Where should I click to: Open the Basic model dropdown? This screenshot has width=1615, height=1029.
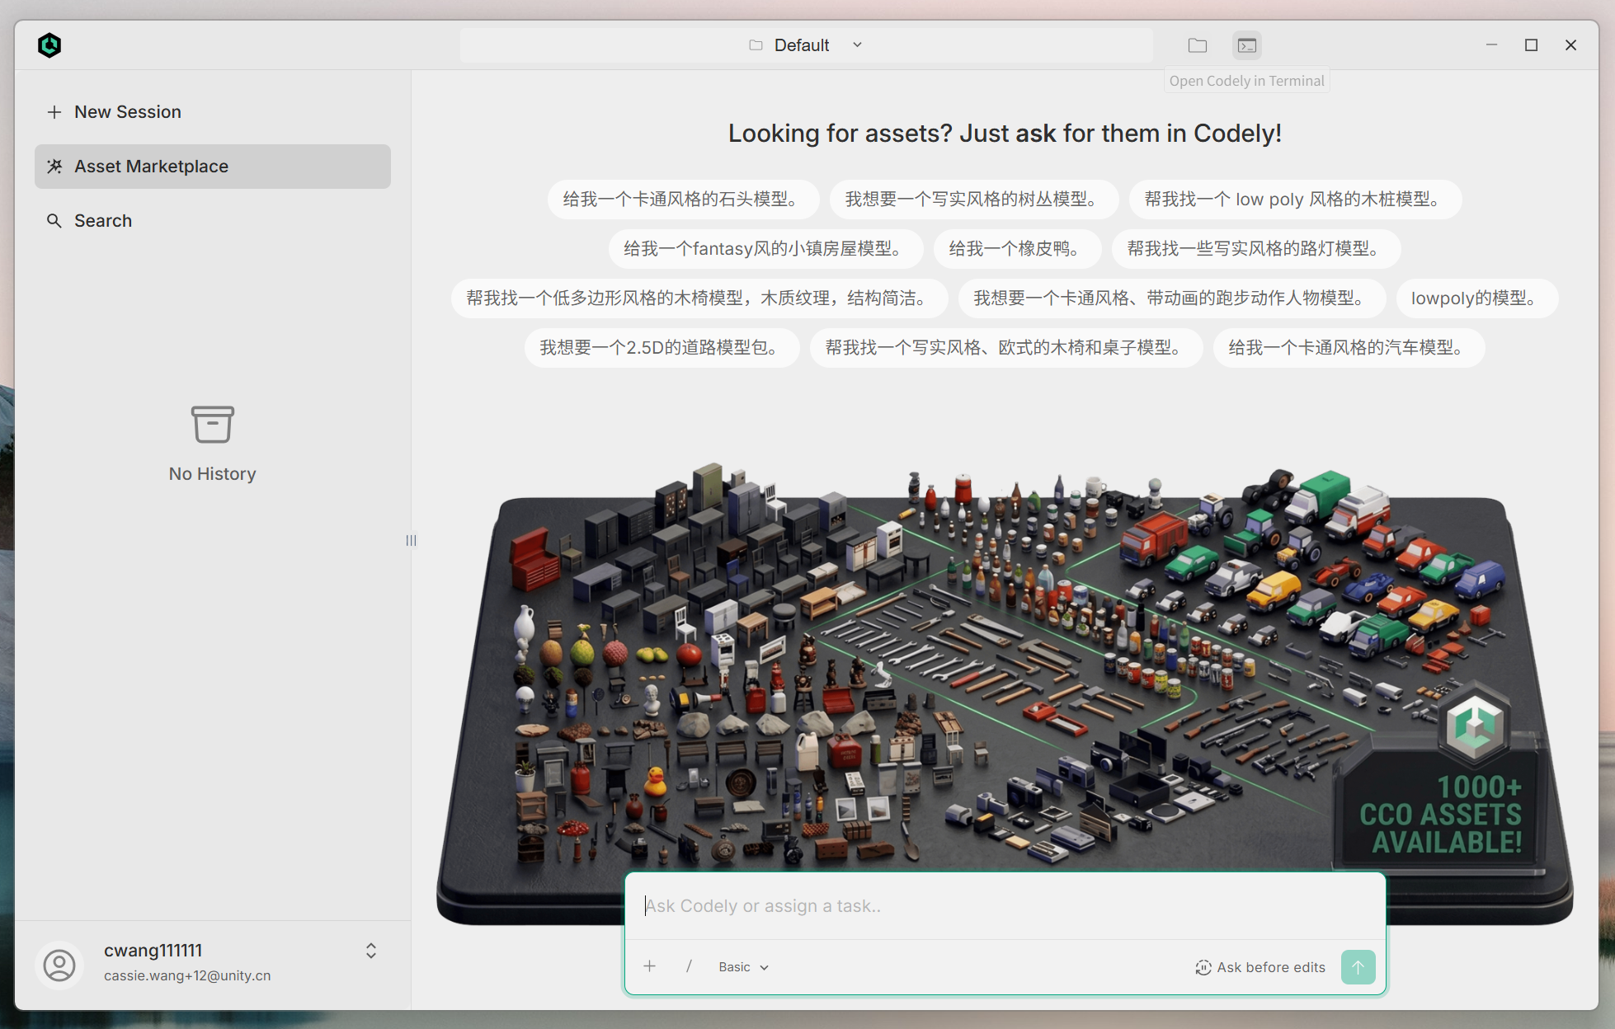pyautogui.click(x=743, y=967)
